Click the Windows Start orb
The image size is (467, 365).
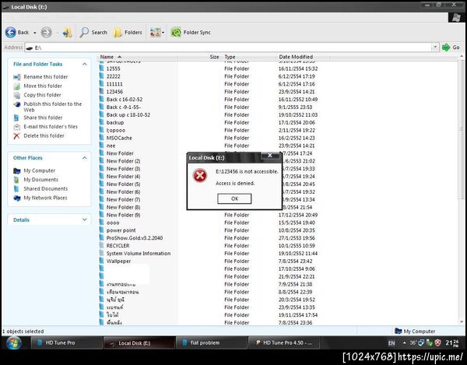point(13,342)
